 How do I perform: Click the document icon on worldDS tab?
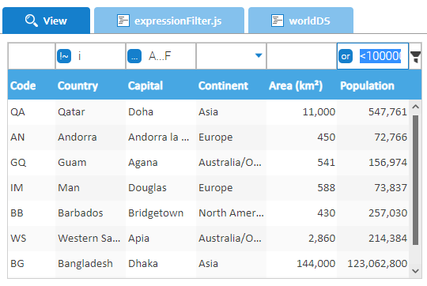278,21
